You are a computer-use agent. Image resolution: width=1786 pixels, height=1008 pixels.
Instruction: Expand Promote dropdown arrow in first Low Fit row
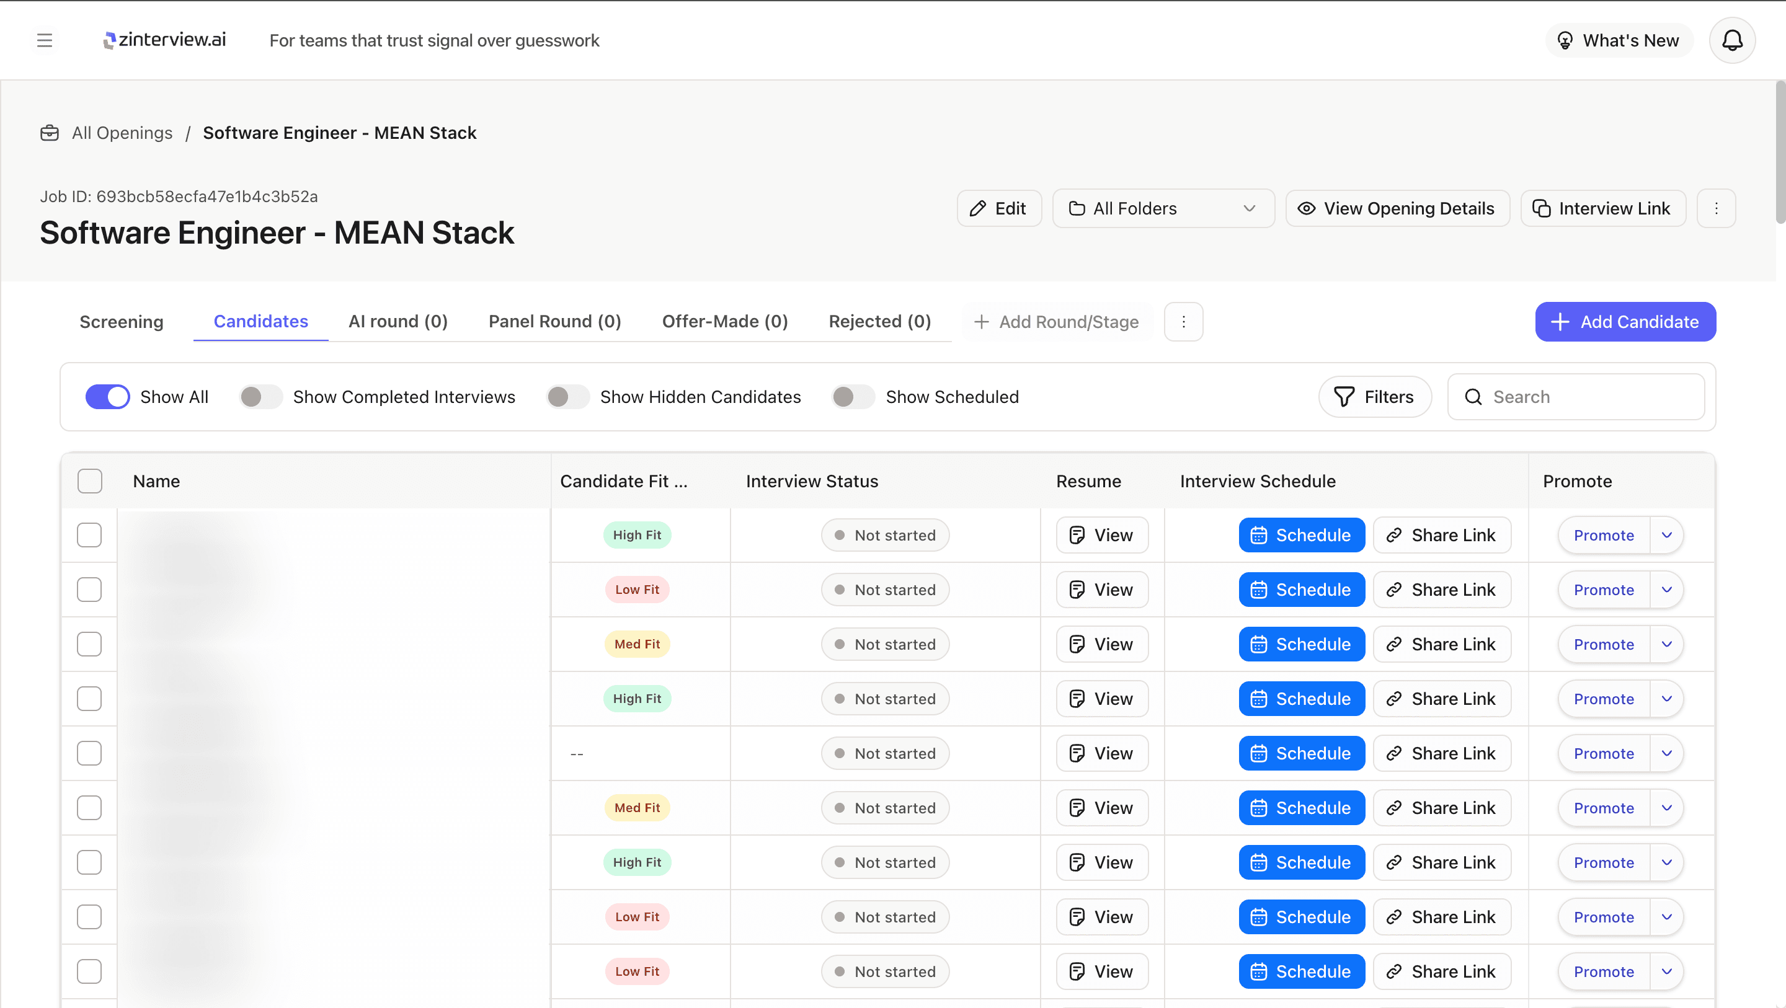click(1667, 590)
